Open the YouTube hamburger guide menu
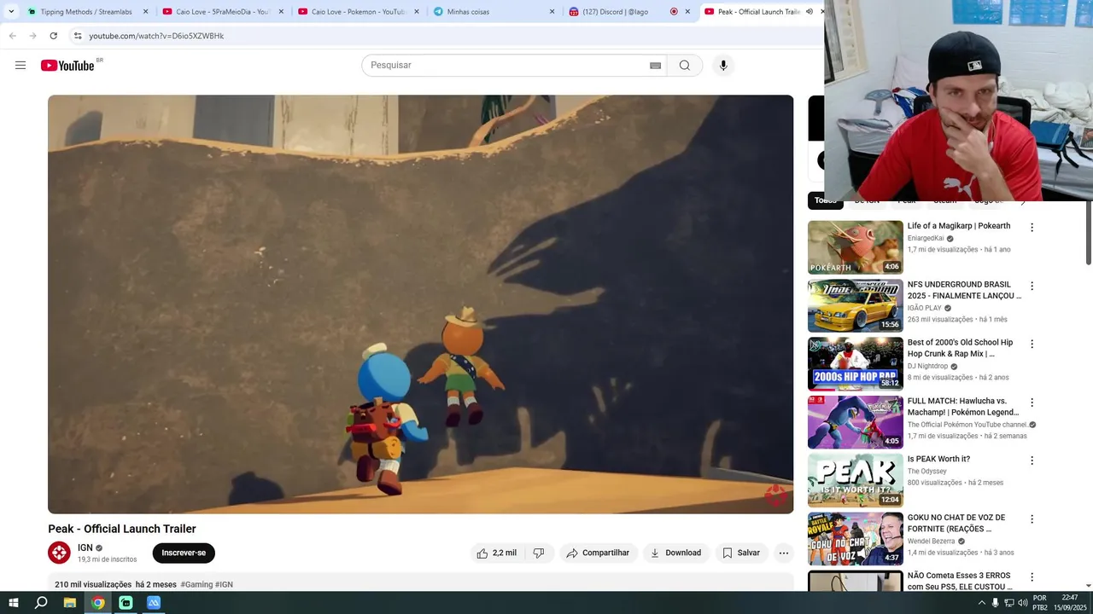 20,66
